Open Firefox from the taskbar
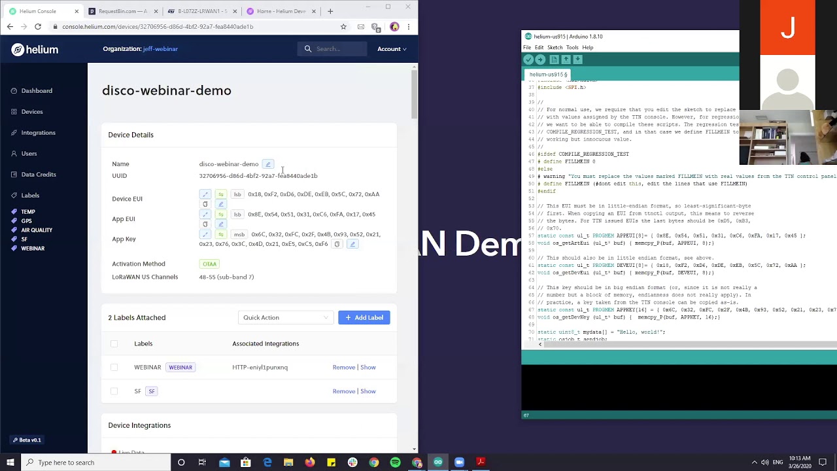The height and width of the screenshot is (471, 837). click(x=309, y=462)
